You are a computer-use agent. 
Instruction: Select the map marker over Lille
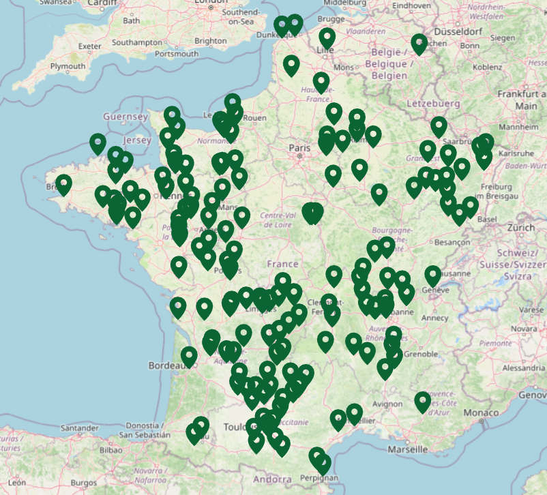click(x=327, y=38)
